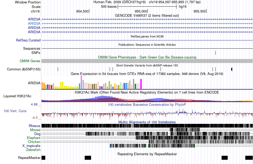Click the GTEx Gene Expression track title
This screenshot has width=253, height=164.
coord(147,74)
